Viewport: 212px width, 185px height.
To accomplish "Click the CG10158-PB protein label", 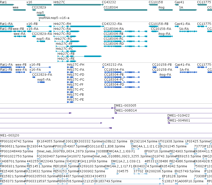I will pos(162,65).
